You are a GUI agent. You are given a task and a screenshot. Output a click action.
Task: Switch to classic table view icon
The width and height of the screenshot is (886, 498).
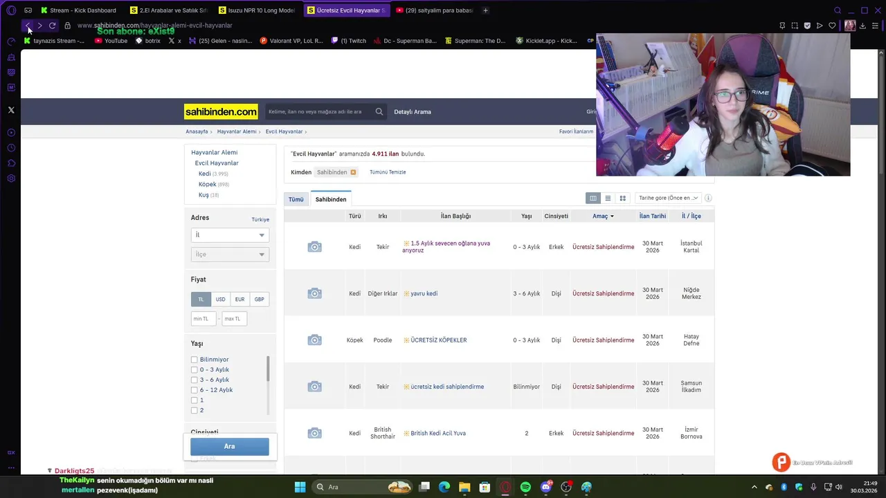point(593,199)
